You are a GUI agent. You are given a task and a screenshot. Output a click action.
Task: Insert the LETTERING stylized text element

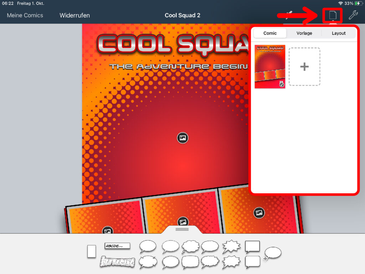point(117,262)
